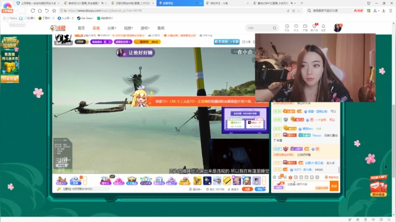The height and width of the screenshot is (222, 396).
Task: Click the airplane gift icon
Action: 217,180
